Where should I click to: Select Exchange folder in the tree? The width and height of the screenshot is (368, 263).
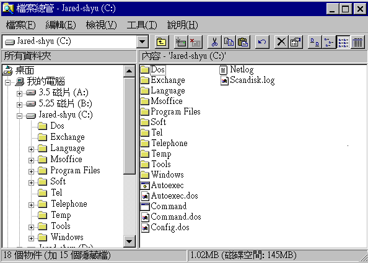tap(68, 137)
